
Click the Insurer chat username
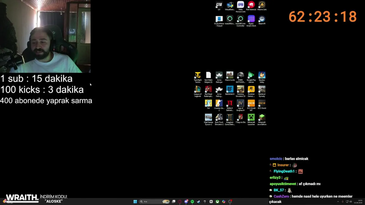(283, 165)
